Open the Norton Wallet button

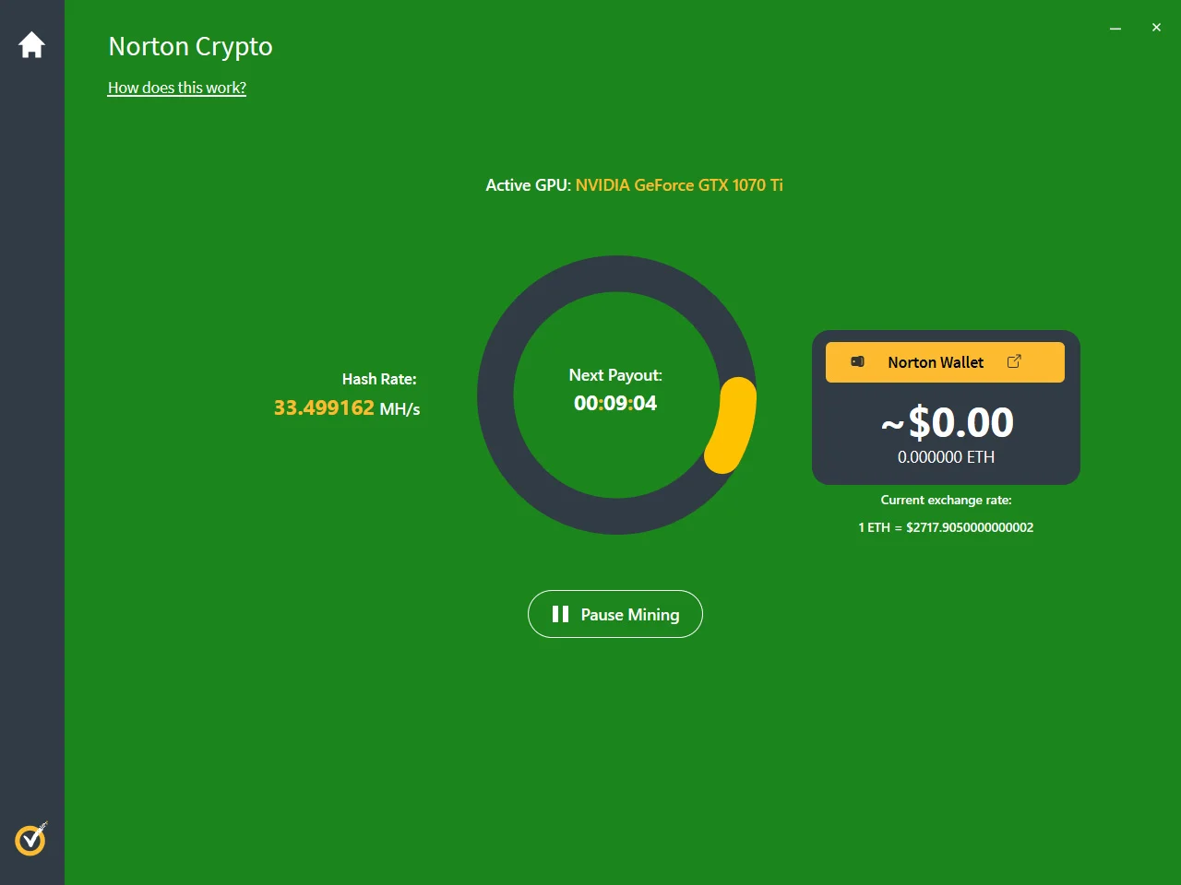tap(945, 362)
